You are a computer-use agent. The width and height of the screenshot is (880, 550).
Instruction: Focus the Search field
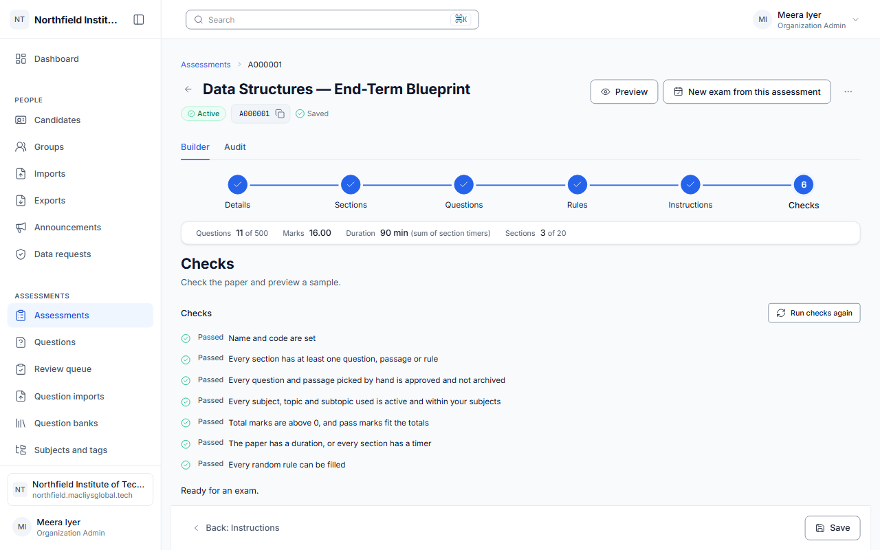[332, 20]
